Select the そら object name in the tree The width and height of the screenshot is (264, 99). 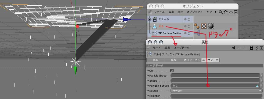161,26
